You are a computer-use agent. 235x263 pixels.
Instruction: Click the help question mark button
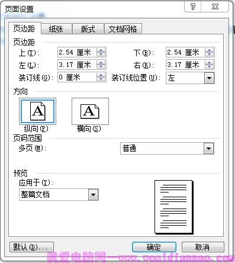(x=193, y=7)
